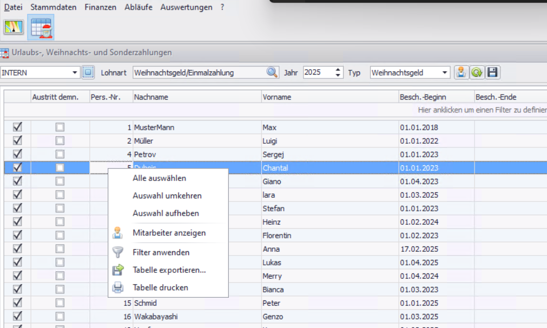Click the printer icon of Tabelle drucken

[x=117, y=287]
